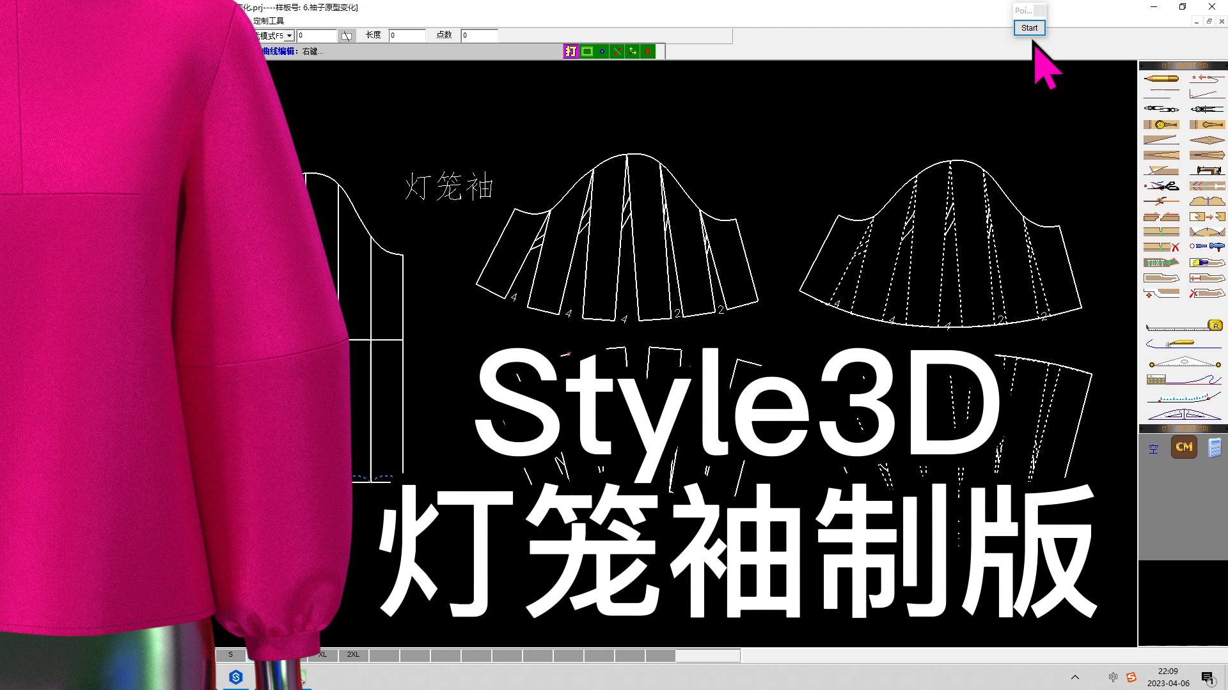
Task: Switch the 中 input method indicator
Action: (1113, 677)
